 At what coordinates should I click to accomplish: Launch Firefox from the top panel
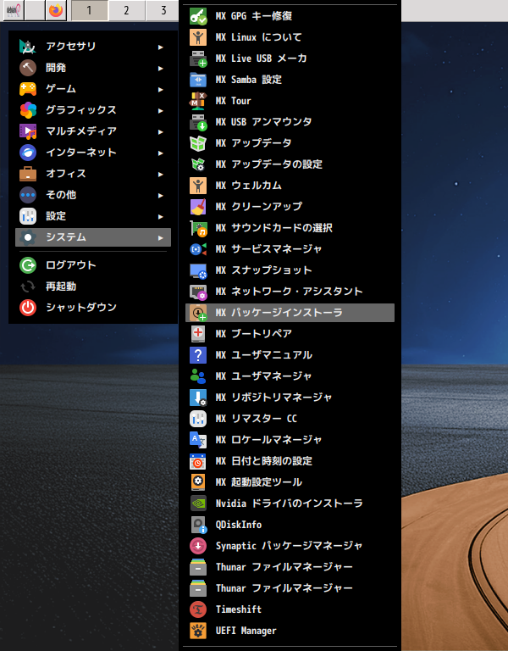56,10
